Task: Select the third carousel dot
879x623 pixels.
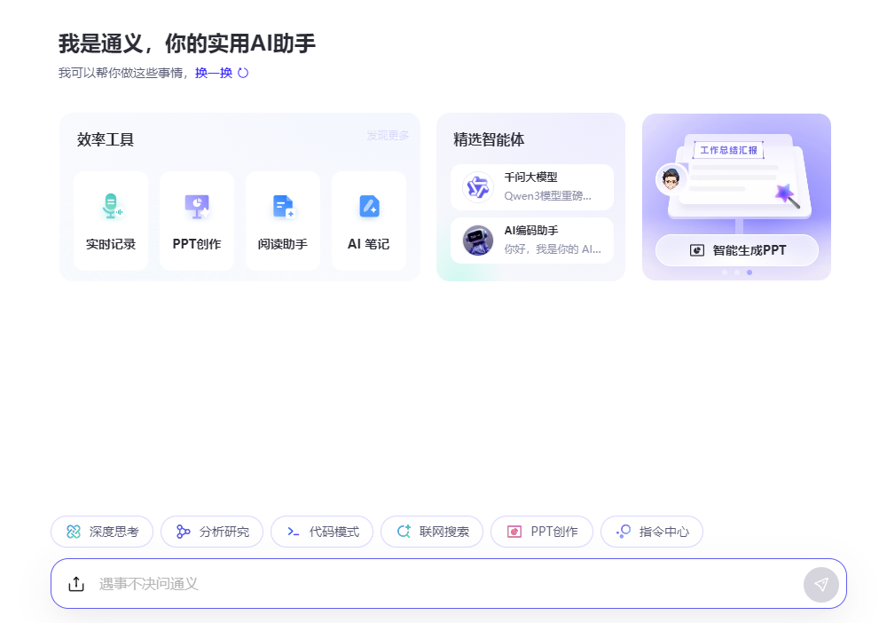Action: tap(749, 272)
